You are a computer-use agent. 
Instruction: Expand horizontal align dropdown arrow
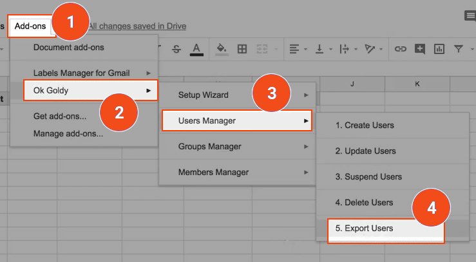point(305,49)
